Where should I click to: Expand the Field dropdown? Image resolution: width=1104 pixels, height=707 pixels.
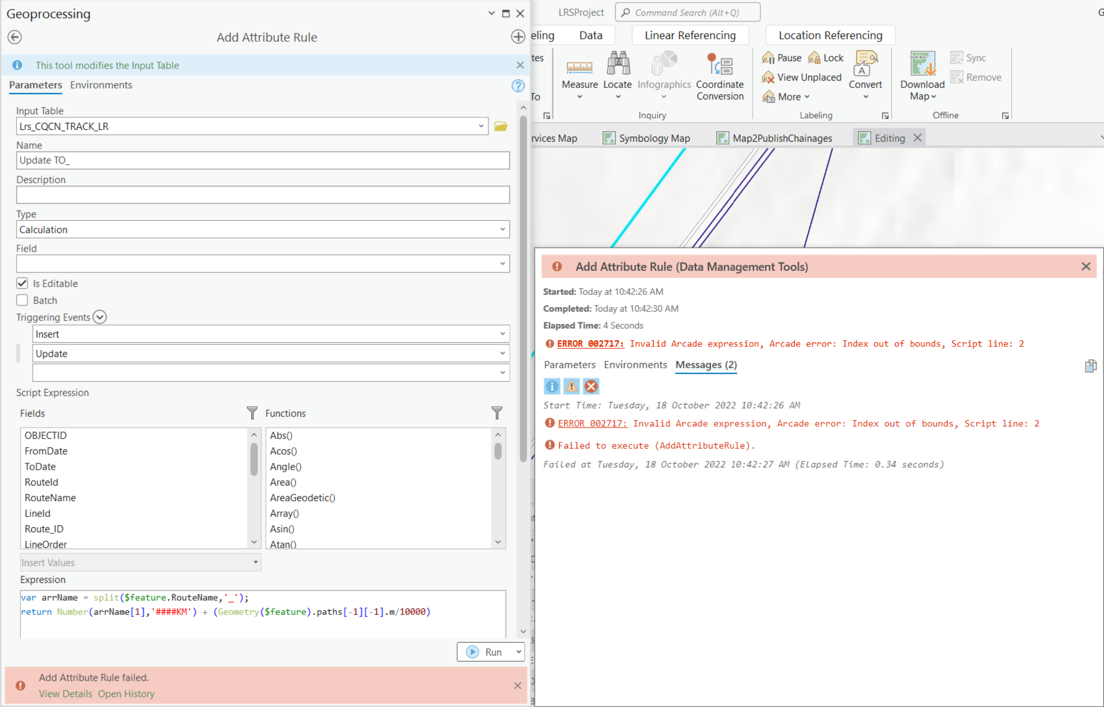coord(263,264)
